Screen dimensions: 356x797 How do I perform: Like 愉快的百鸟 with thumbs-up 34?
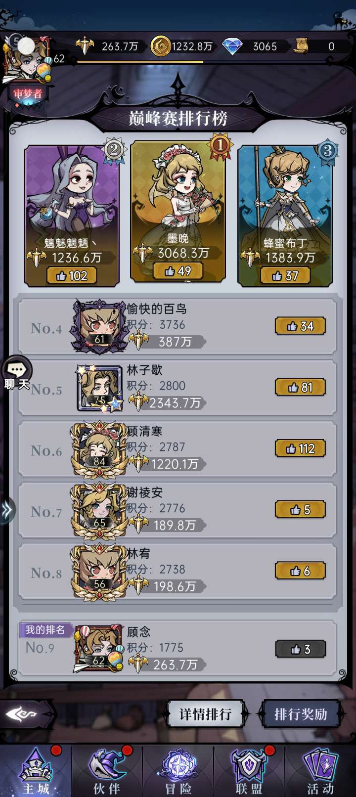pos(301,326)
